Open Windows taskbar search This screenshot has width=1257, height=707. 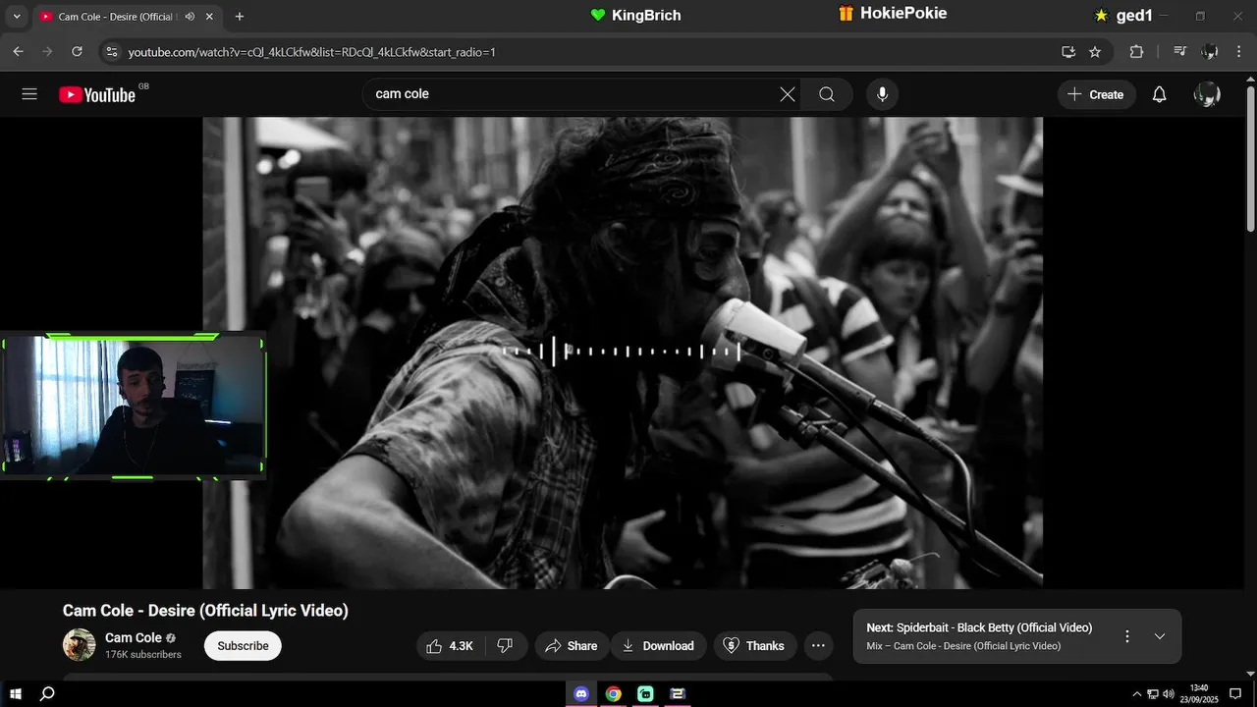(x=47, y=693)
